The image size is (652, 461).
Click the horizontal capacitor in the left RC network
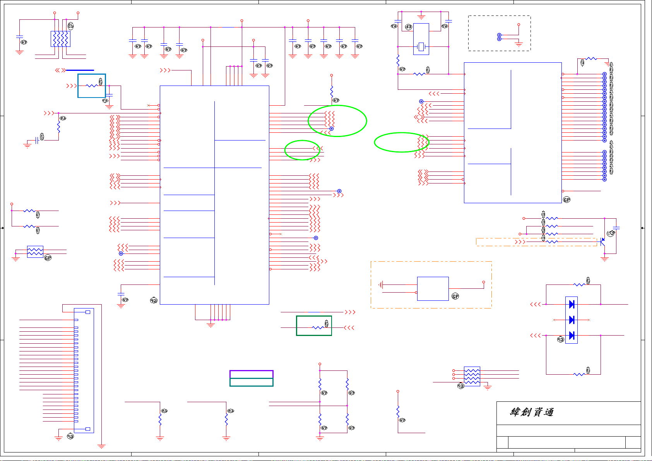coord(37,140)
